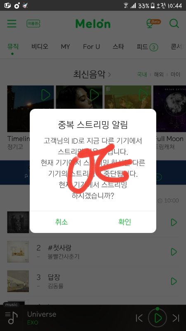Expand 최신음학 section via chevron
Screen dimensions: 186x331
tap(109, 74)
